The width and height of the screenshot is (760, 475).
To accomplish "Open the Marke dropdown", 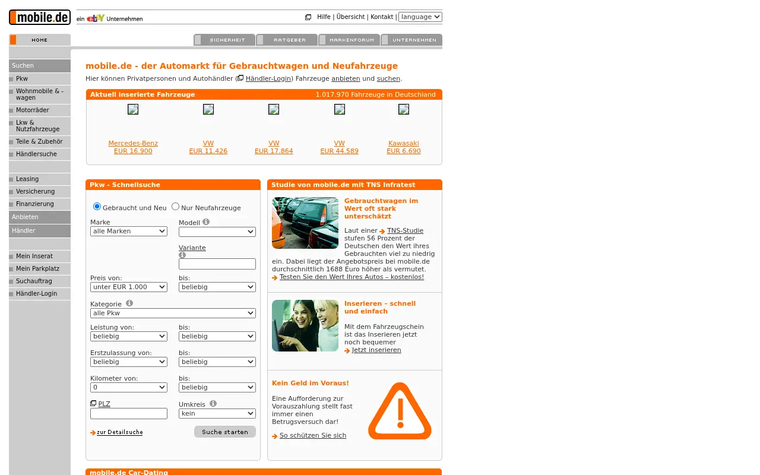I will (x=129, y=231).
